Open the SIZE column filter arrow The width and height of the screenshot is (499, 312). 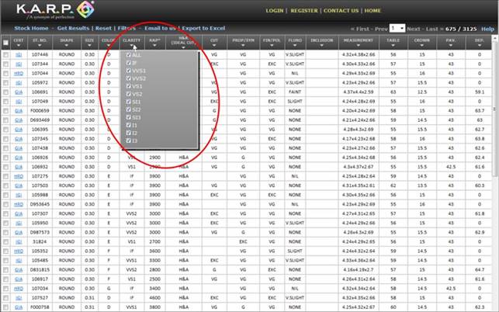coord(89,46)
